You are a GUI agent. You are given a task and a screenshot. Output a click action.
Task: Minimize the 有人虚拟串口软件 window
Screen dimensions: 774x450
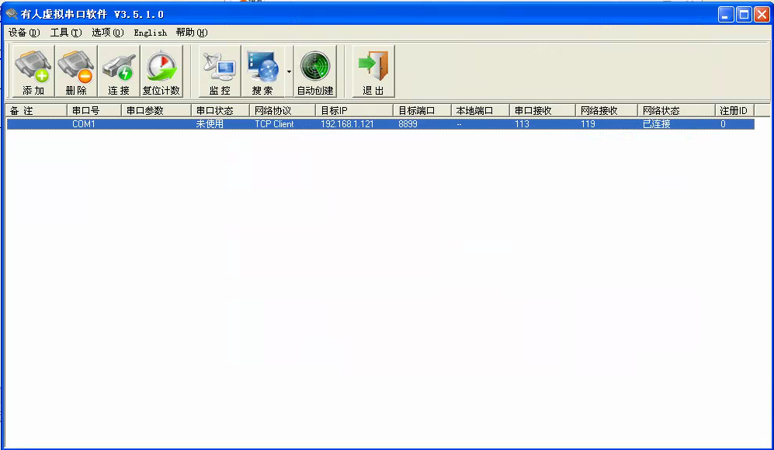pos(726,14)
